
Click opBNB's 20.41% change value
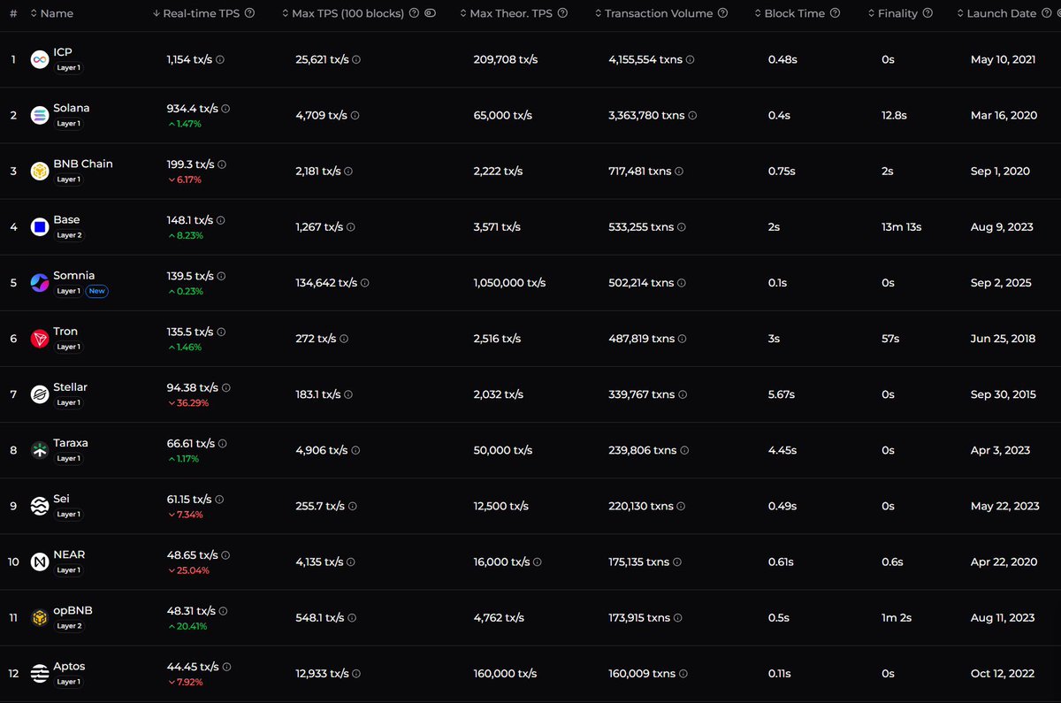pos(187,625)
